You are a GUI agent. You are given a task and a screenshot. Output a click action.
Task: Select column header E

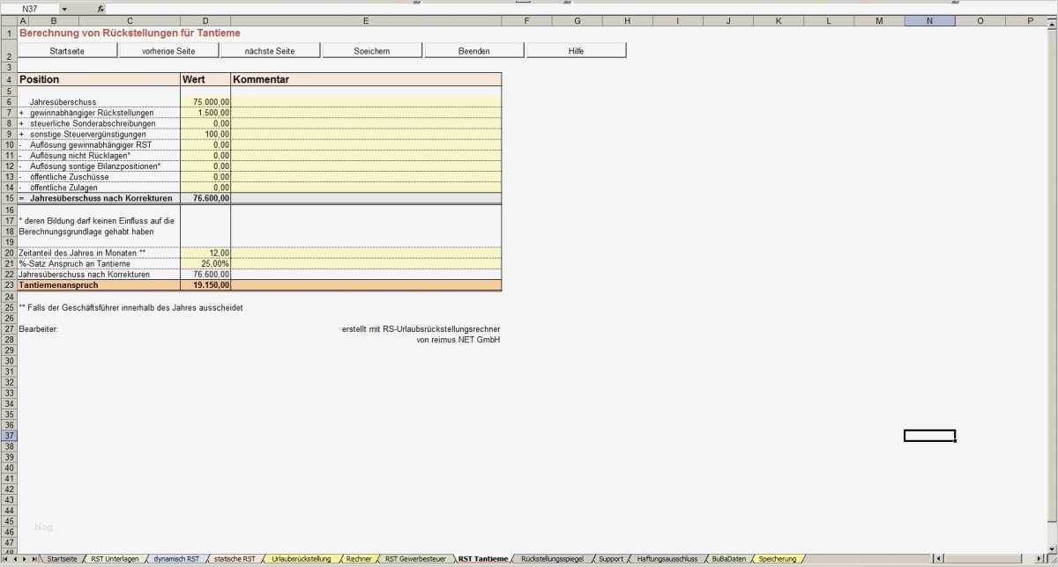[x=366, y=20]
